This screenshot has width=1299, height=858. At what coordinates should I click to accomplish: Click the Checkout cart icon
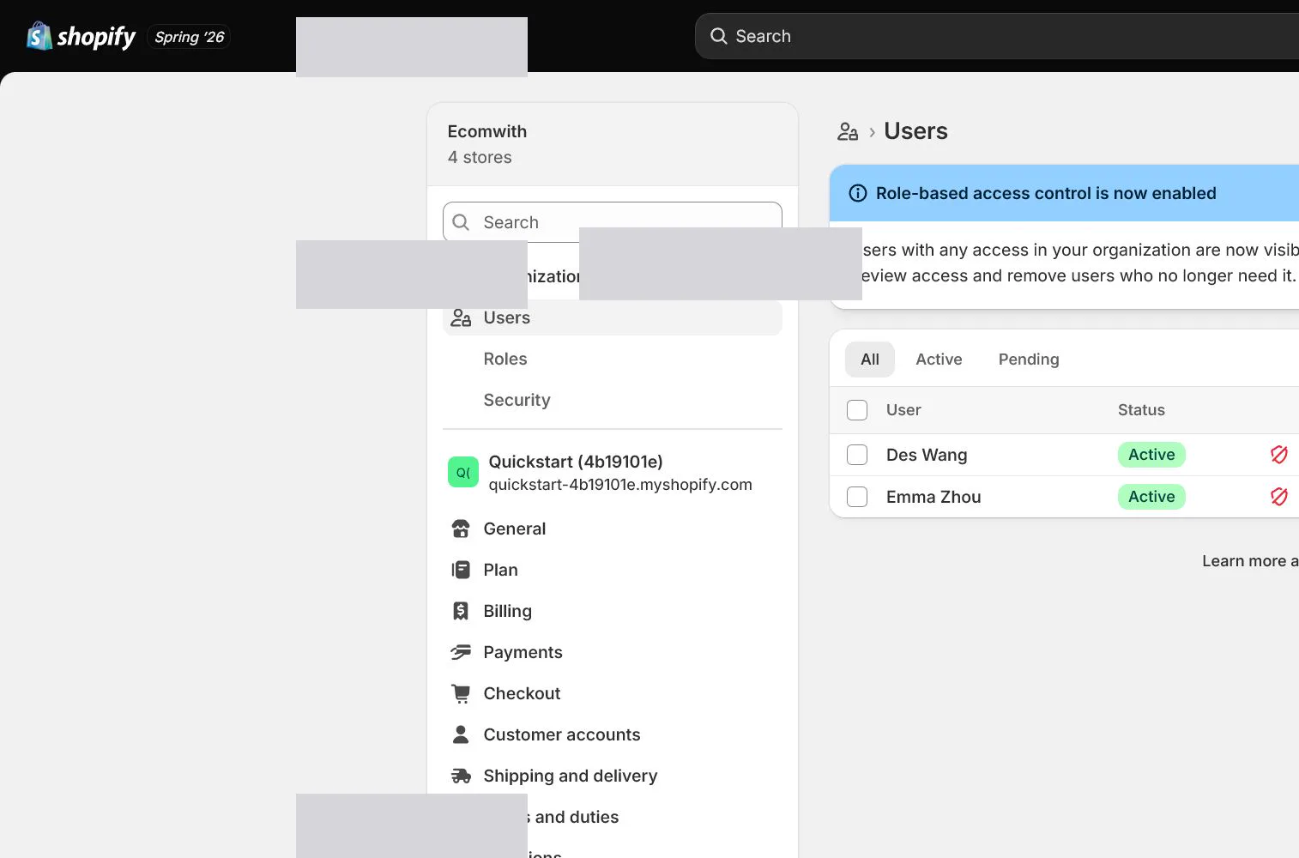tap(461, 693)
